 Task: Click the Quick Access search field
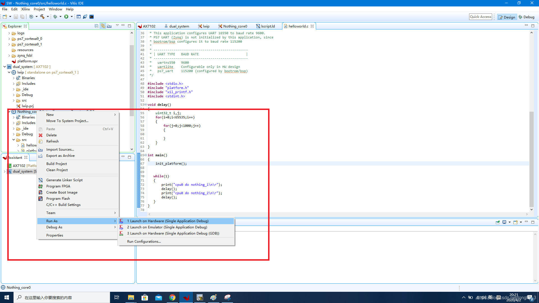pos(480,17)
